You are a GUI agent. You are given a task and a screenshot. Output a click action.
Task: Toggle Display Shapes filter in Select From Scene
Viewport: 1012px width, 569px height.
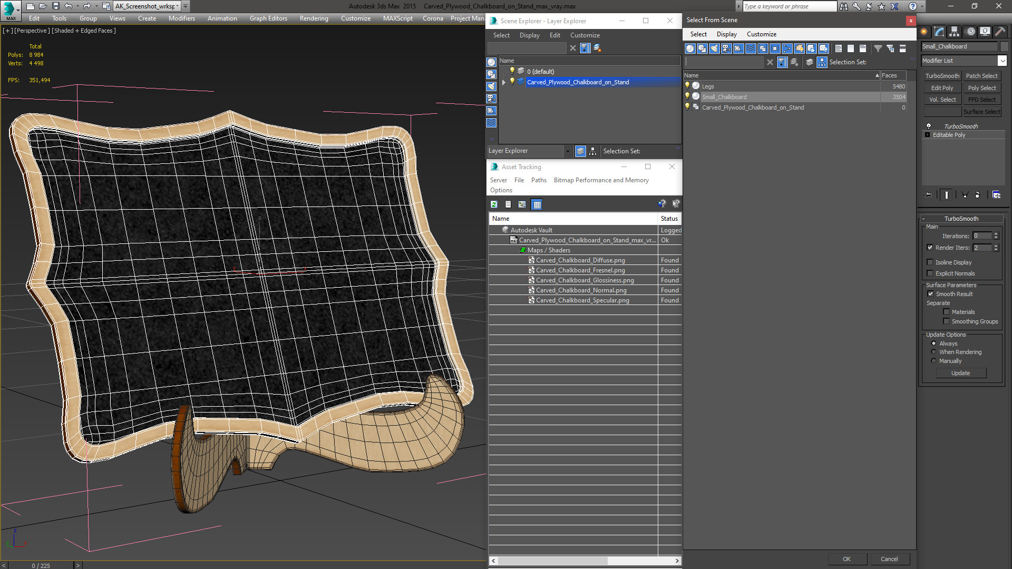point(702,48)
